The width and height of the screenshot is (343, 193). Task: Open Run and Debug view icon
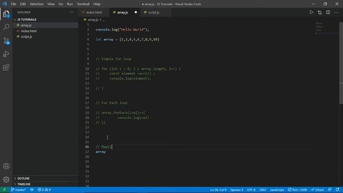(6, 54)
